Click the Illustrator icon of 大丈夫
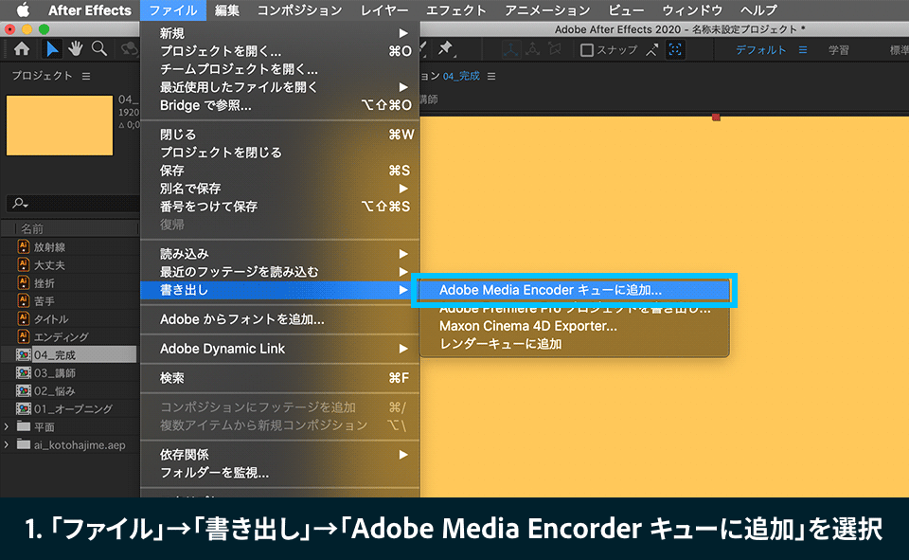The height and width of the screenshot is (560, 909). point(23,264)
